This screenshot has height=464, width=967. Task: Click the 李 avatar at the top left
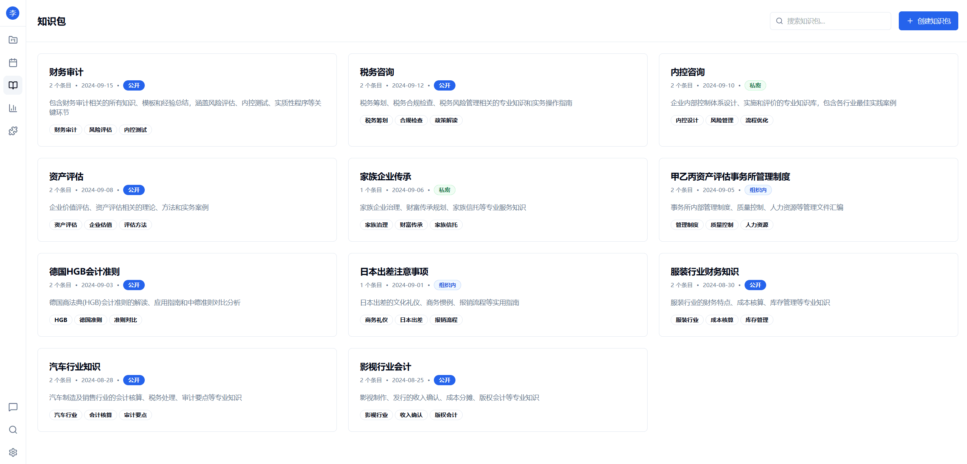tap(13, 12)
